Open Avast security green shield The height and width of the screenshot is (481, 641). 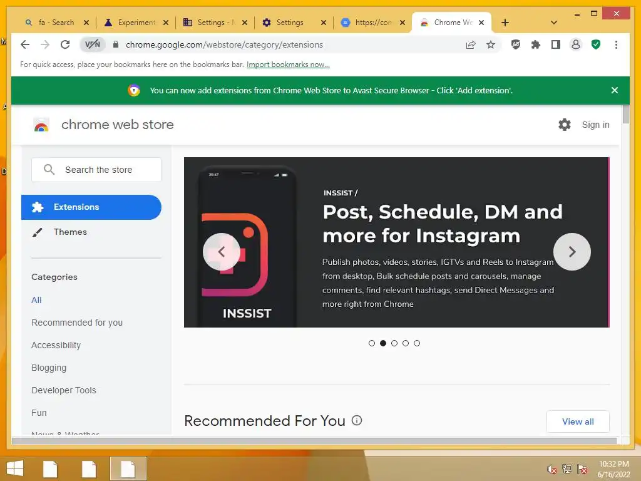[596, 44]
